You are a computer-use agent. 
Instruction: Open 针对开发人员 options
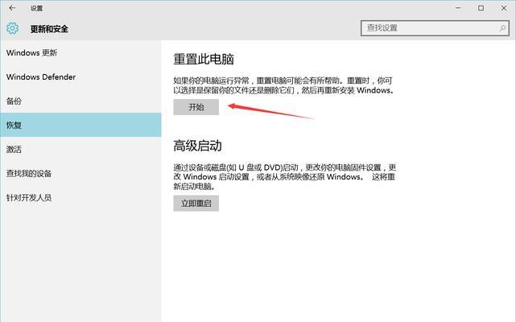(x=80, y=197)
